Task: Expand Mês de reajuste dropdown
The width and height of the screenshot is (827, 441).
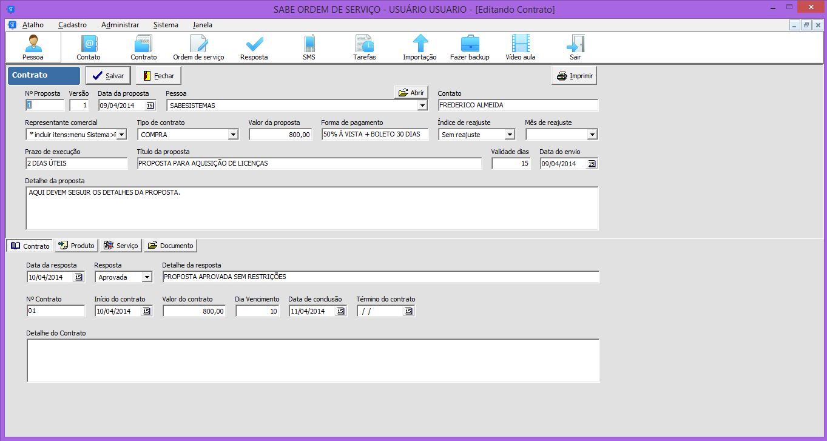Action: click(592, 135)
